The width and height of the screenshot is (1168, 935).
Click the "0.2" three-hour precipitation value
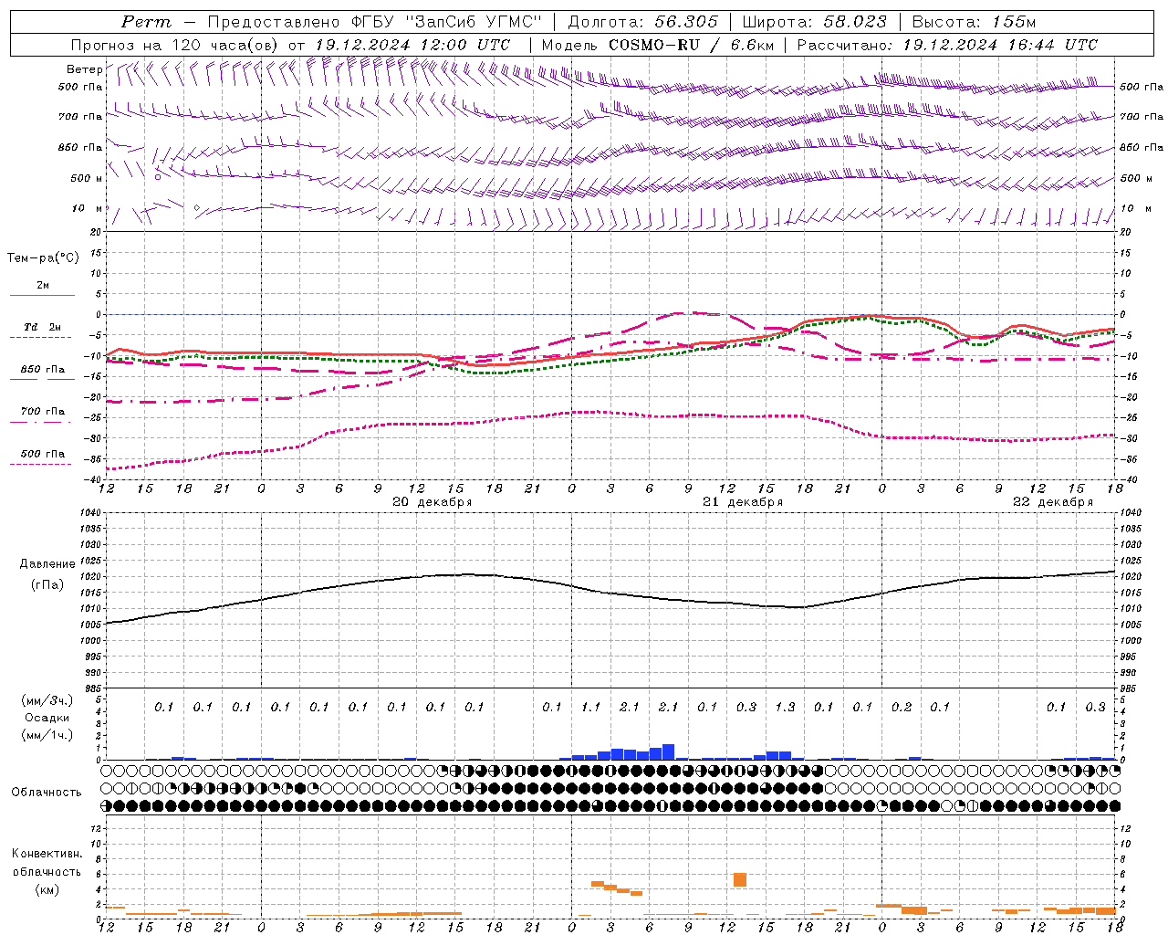point(902,707)
